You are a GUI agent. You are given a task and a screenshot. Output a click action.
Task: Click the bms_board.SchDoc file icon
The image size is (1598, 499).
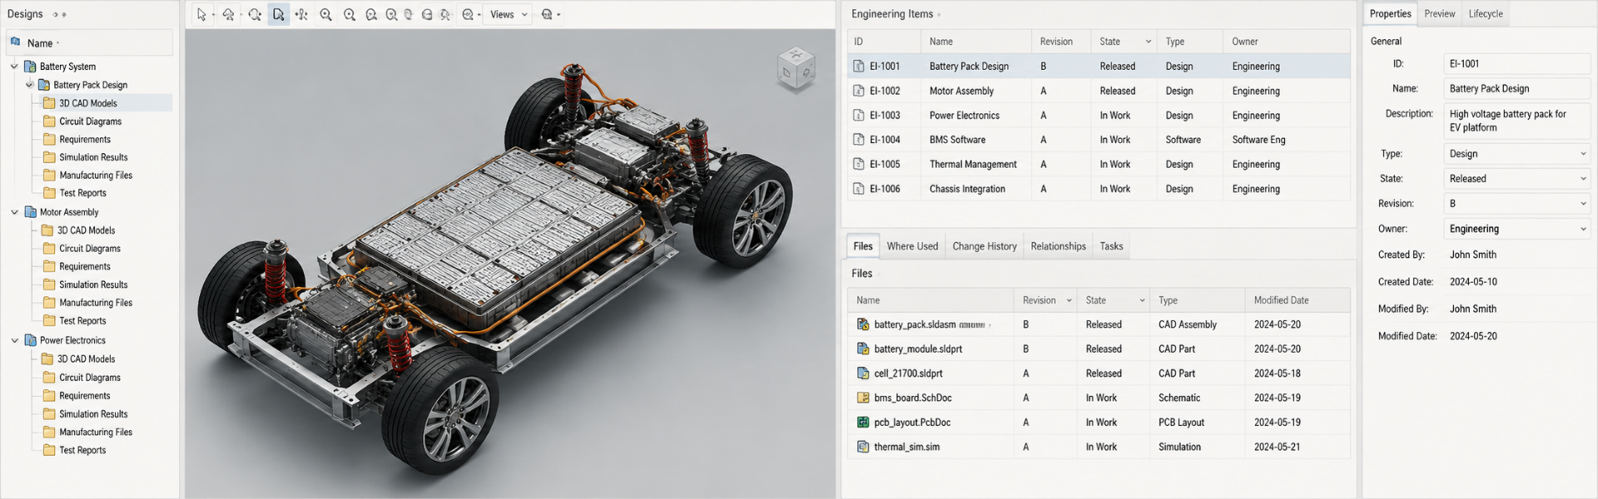tap(863, 398)
